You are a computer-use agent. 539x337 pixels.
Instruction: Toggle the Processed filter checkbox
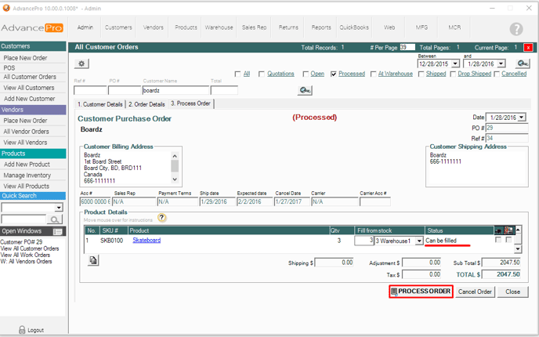334,74
